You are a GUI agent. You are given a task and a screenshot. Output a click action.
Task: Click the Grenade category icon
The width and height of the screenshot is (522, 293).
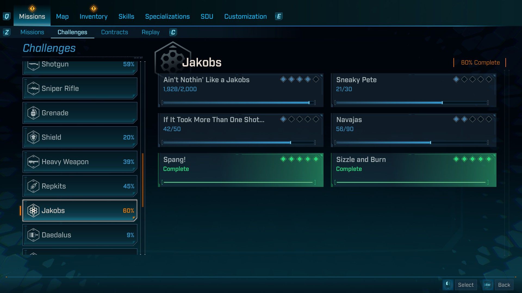click(33, 113)
